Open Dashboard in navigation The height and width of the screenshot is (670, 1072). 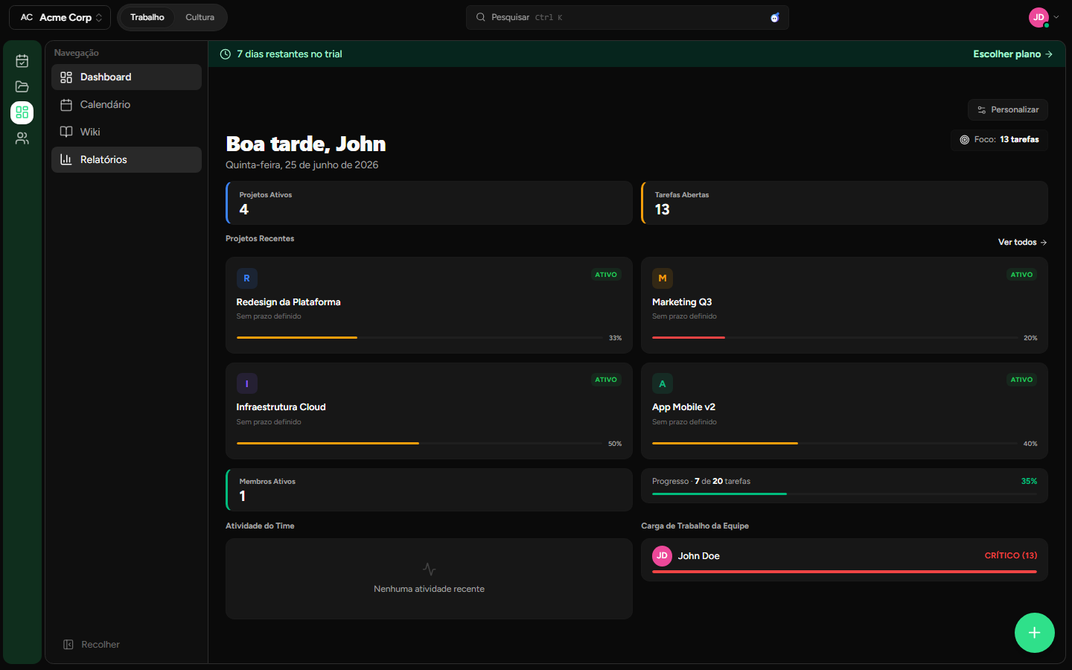(x=127, y=77)
